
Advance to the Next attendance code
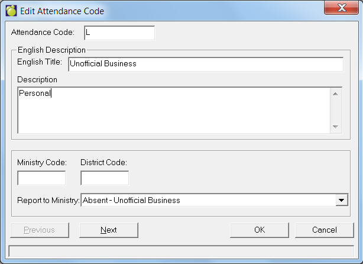109,230
